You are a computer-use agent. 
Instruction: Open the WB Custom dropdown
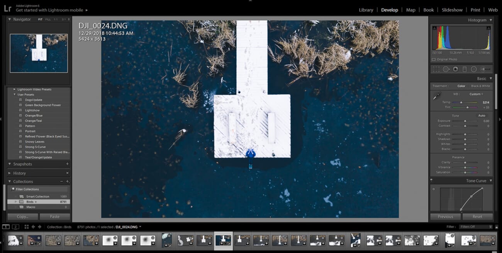pos(476,94)
